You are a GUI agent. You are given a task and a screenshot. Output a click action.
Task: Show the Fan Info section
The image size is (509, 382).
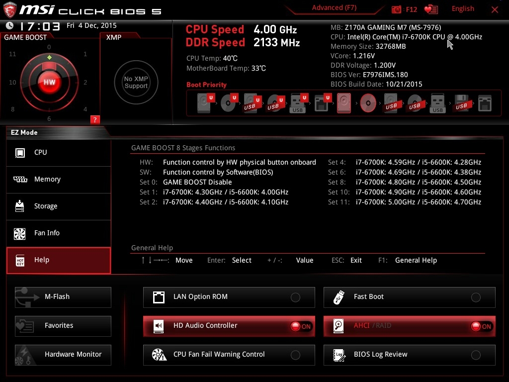[59, 233]
